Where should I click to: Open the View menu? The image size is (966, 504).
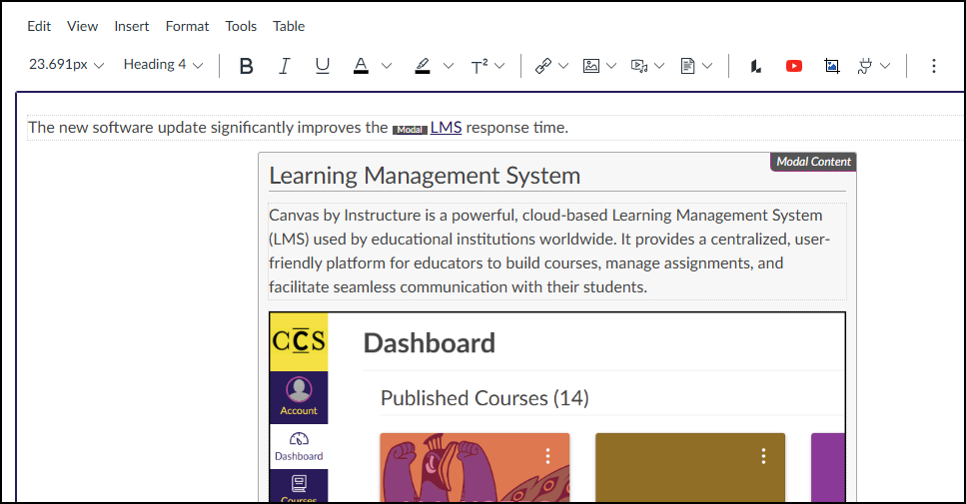(83, 27)
